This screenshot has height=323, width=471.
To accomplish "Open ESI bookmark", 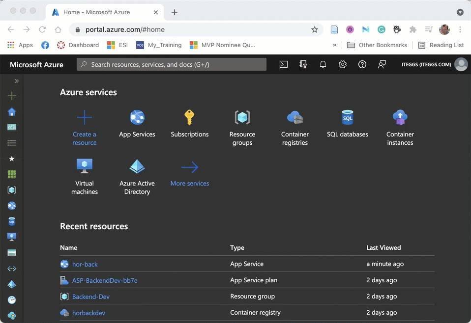I will pyautogui.click(x=118, y=45).
